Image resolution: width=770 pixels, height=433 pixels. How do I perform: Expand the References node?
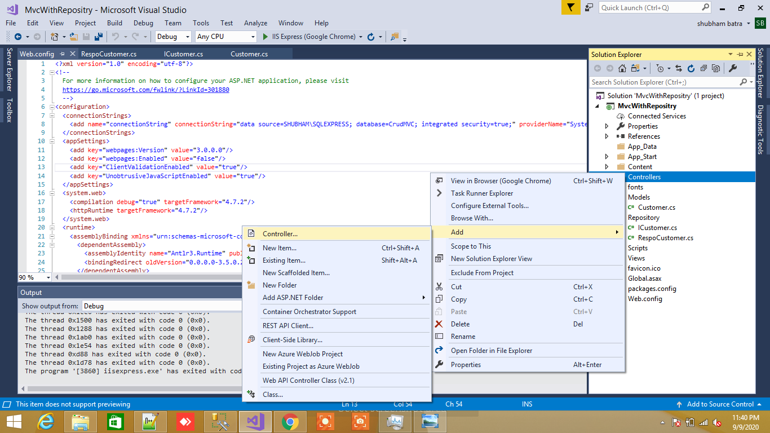click(607, 136)
